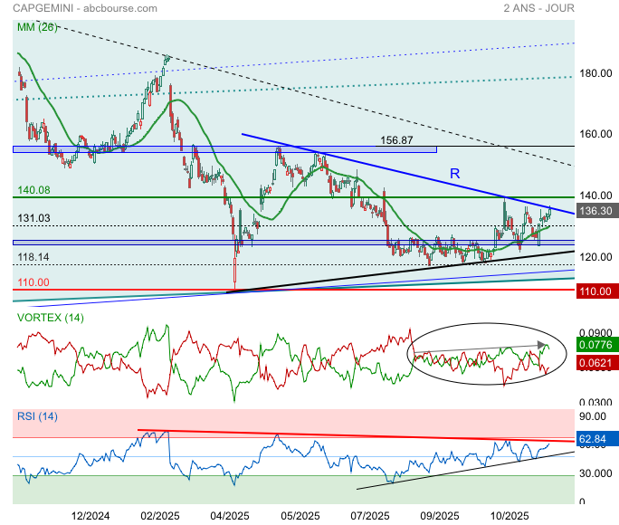Click the 30.000 RSI axis value
This screenshot has width=619, height=525.
coord(595,473)
